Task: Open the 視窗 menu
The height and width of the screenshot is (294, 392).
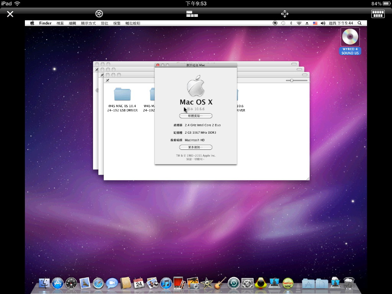Action: tap(117, 23)
